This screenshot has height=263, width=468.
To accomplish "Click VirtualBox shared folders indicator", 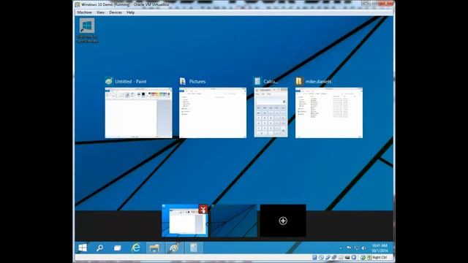I will (341, 257).
